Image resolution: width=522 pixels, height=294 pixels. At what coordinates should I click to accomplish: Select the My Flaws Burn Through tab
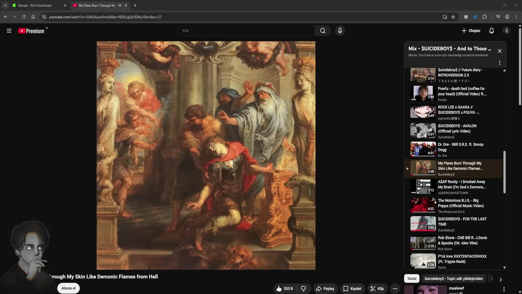97,5
